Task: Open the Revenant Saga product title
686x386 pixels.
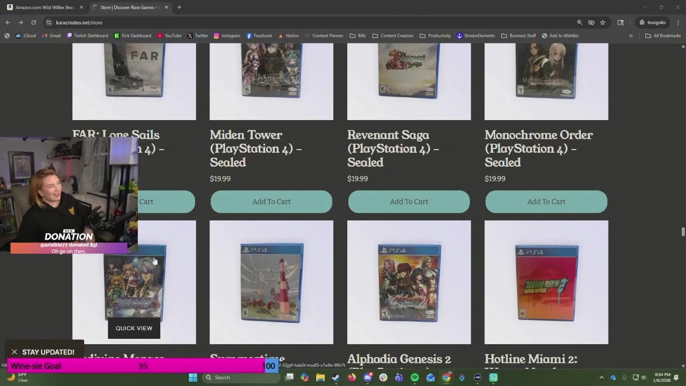Action: [393, 149]
